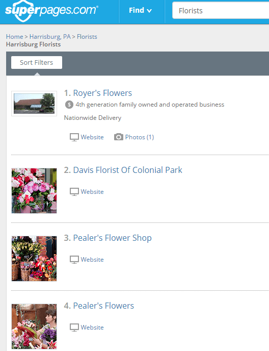Click monitor icon for Pealer's Flower Shop

click(74, 260)
